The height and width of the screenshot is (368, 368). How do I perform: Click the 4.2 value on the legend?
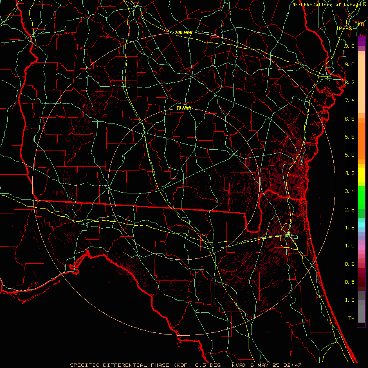[x=350, y=173]
